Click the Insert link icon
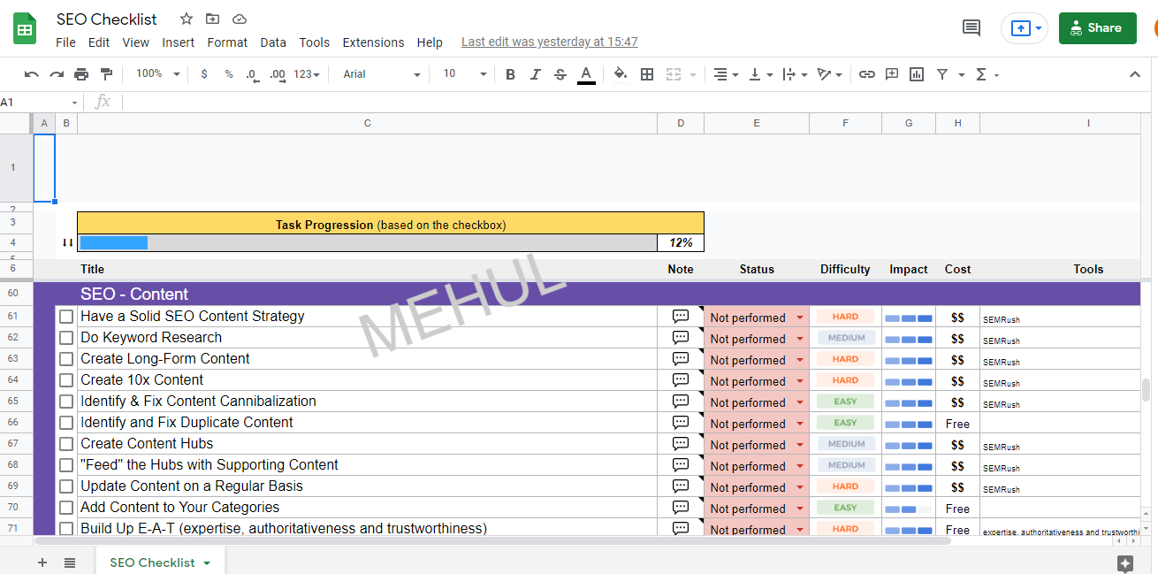This screenshot has width=1158, height=574. point(867,74)
